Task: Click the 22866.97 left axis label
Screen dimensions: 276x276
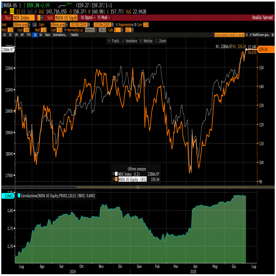Action: (x=8, y=50)
